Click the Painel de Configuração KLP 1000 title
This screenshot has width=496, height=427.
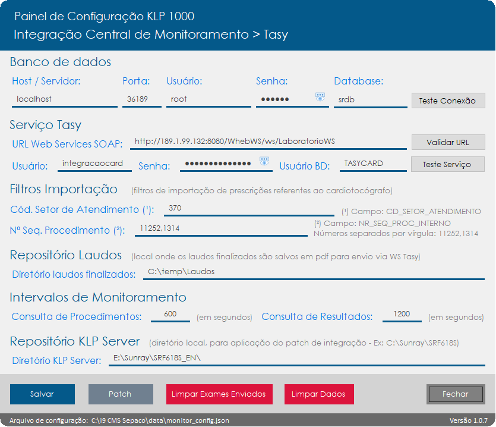click(105, 16)
